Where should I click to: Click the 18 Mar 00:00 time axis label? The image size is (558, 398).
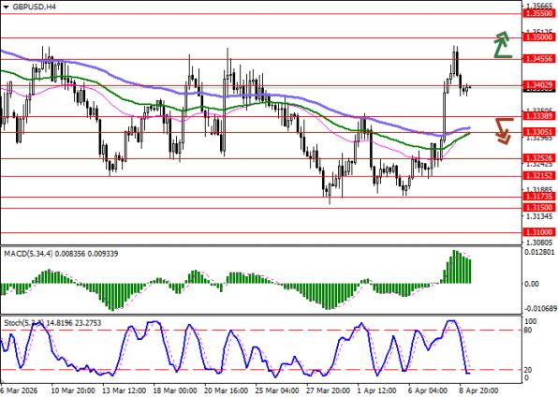[x=175, y=391]
